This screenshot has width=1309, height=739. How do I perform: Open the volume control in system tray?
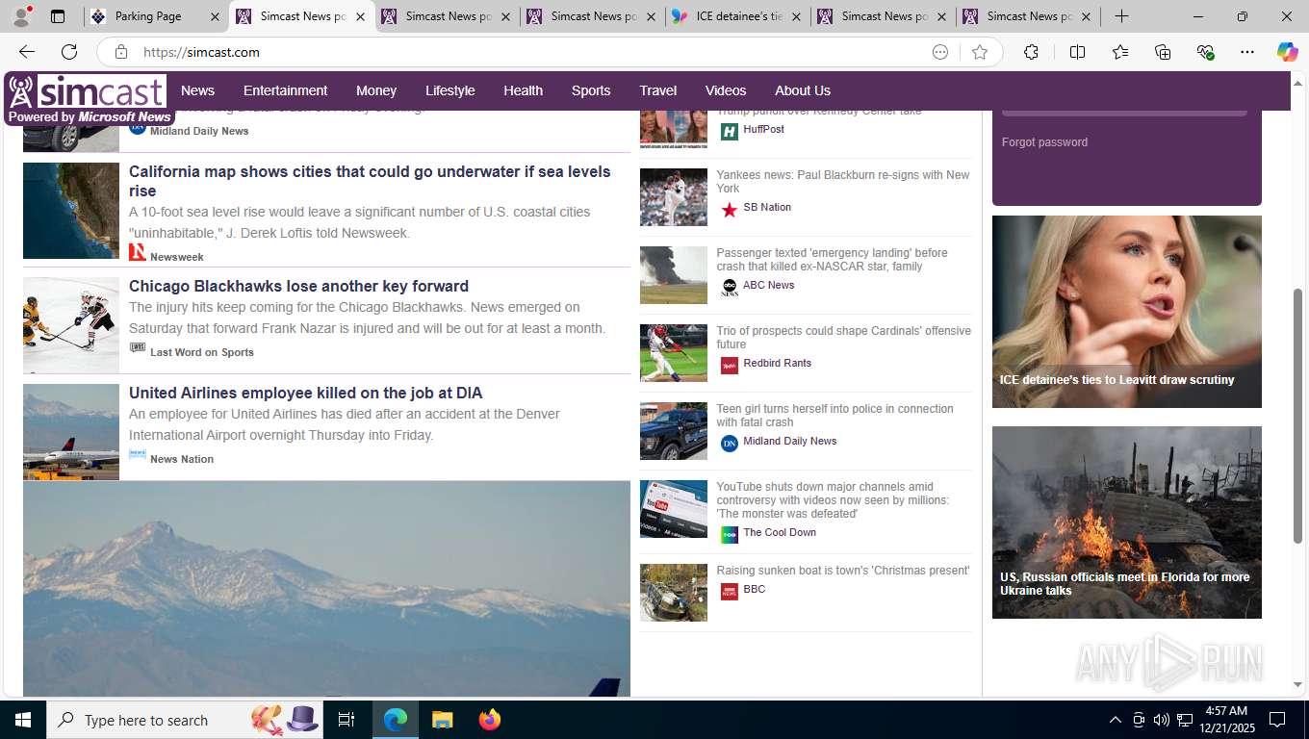click(1161, 720)
